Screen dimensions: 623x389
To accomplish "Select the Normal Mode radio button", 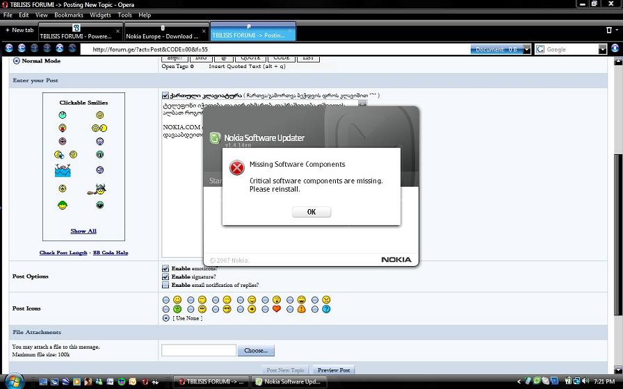I will 17,60.
